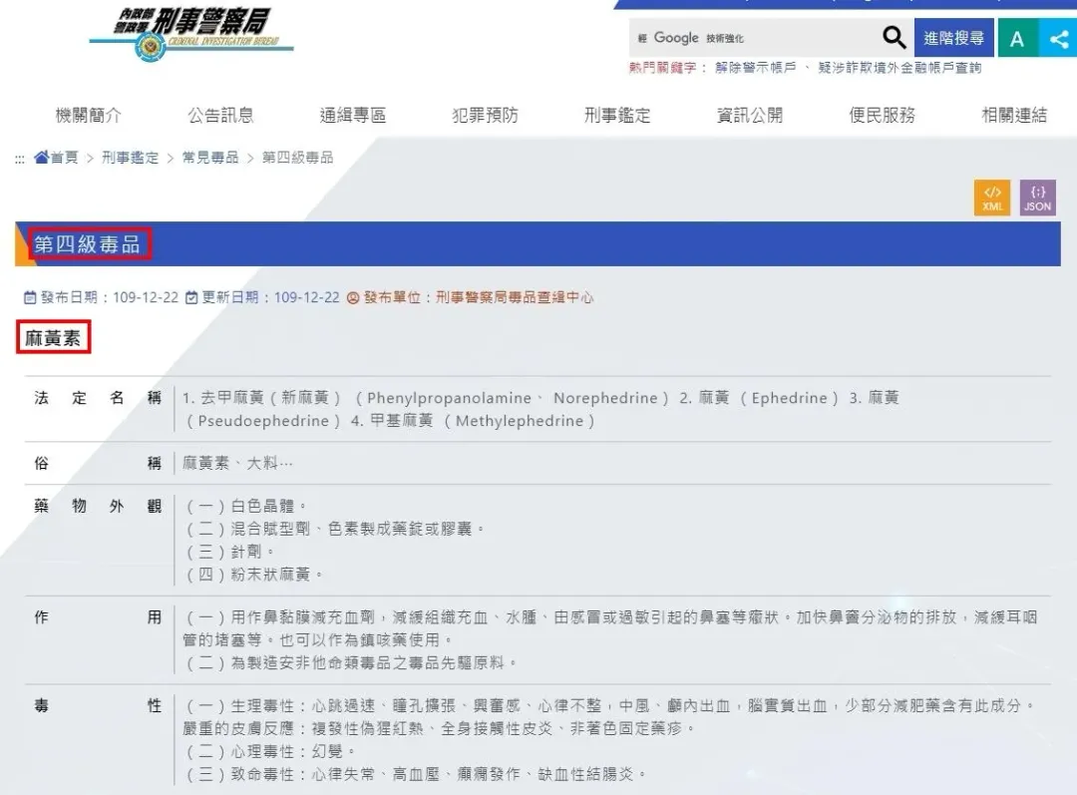Click the 更新日期：109-12-22 text
This screenshot has width=1077, height=795.
click(x=270, y=297)
